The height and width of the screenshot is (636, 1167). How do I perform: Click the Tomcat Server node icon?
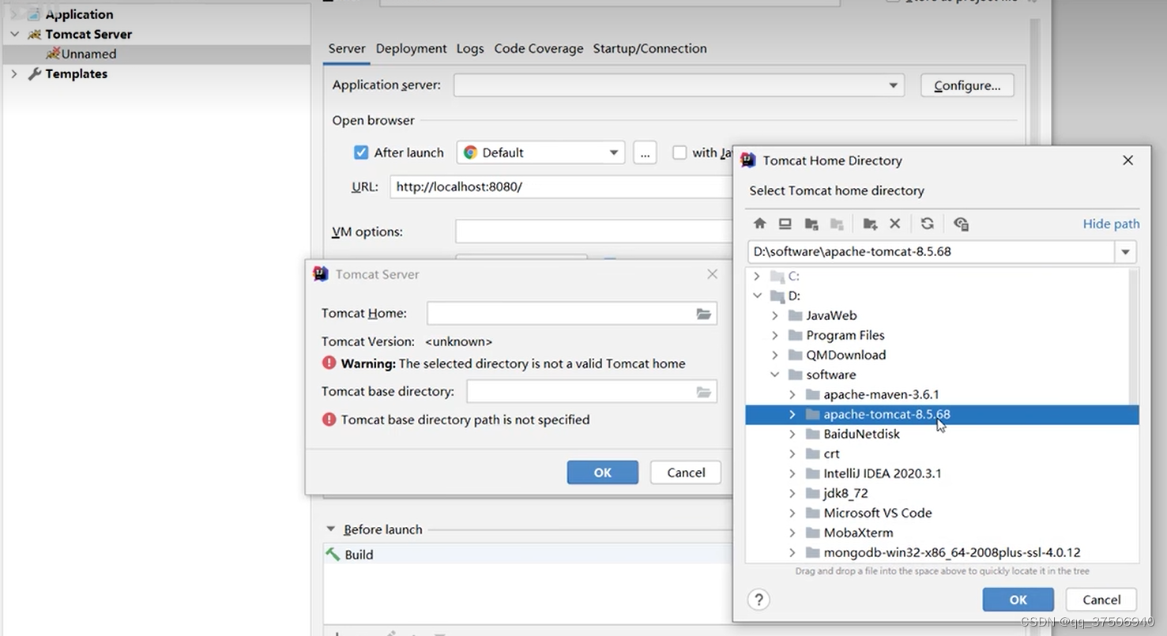pyautogui.click(x=34, y=34)
